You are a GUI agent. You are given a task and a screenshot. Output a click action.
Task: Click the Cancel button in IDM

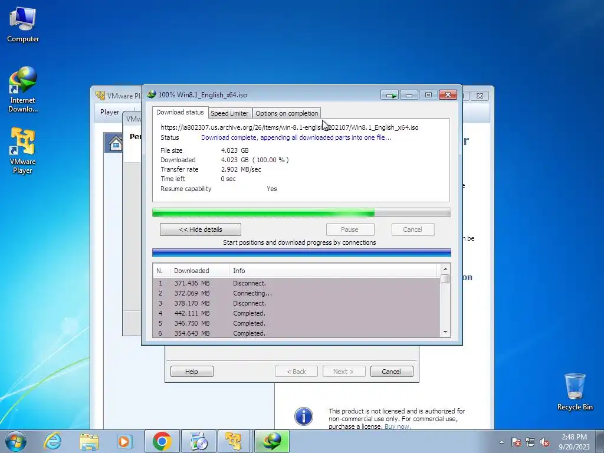click(412, 229)
